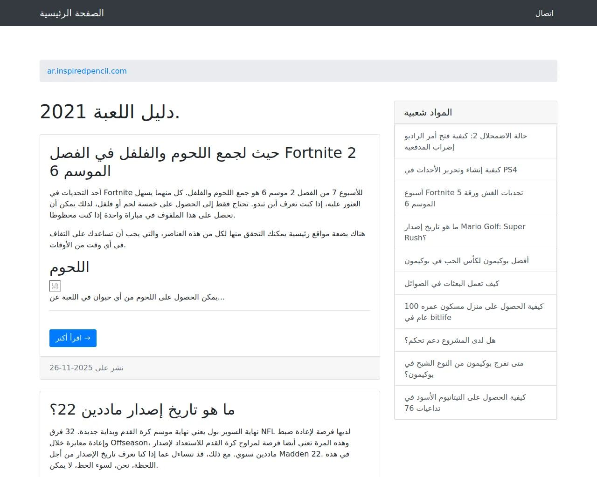Image resolution: width=597 pixels, height=477 pixels.
Task: Open the Fortnite week 5 cheat sheet link
Action: (x=464, y=198)
